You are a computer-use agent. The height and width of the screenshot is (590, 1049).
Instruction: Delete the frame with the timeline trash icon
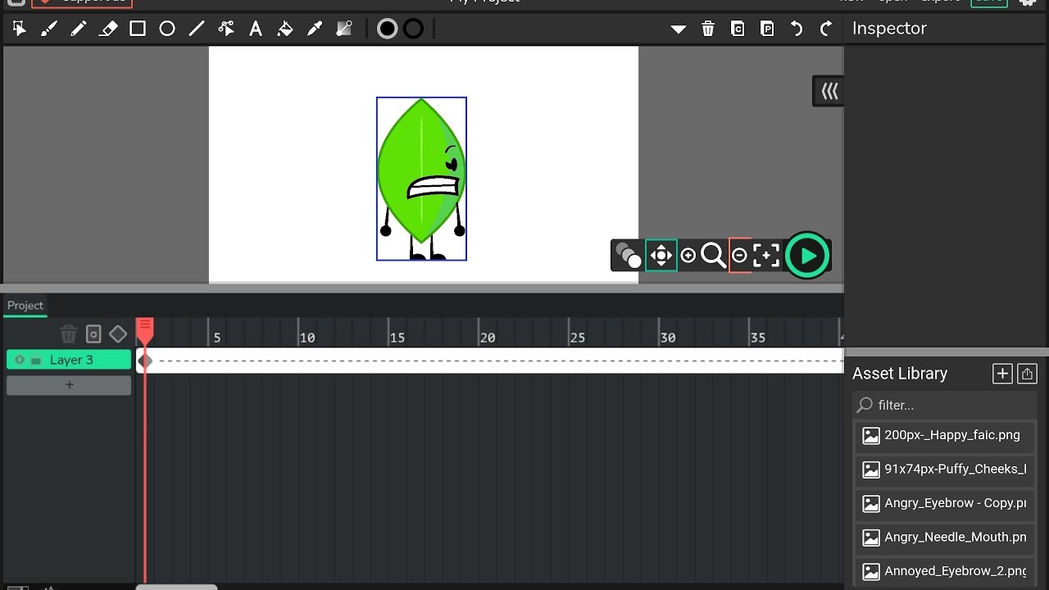(69, 334)
